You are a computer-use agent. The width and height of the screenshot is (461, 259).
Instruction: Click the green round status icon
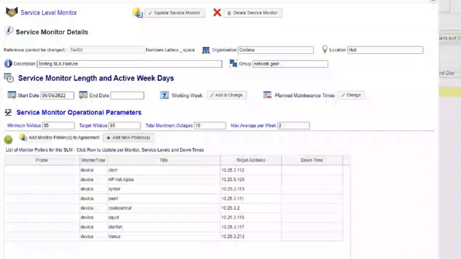pyautogui.click(x=8, y=139)
